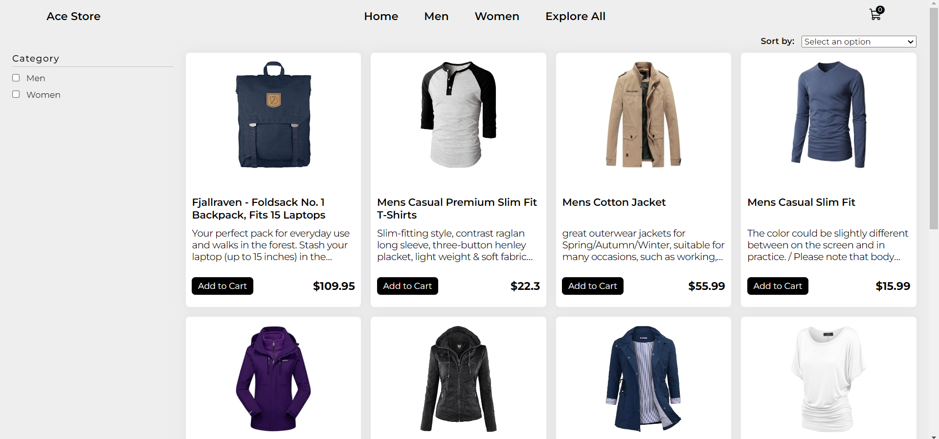View the tan Mens Cotton Jacket image
This screenshot has width=939, height=439.
coord(643,115)
